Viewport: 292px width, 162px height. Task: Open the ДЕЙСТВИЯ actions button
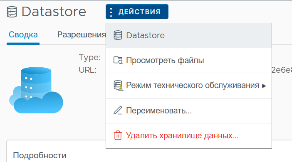tap(137, 12)
